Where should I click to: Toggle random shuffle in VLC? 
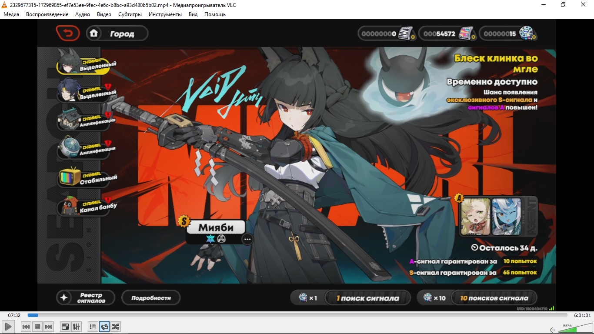pos(116,327)
